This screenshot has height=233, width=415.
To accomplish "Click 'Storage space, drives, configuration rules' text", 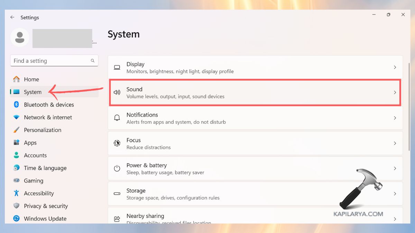I will pos(173,198).
